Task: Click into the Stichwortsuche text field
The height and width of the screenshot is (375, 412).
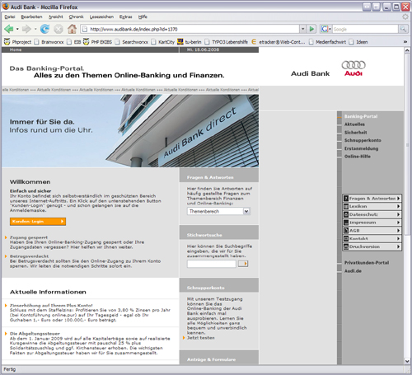Action: [x=212, y=264]
